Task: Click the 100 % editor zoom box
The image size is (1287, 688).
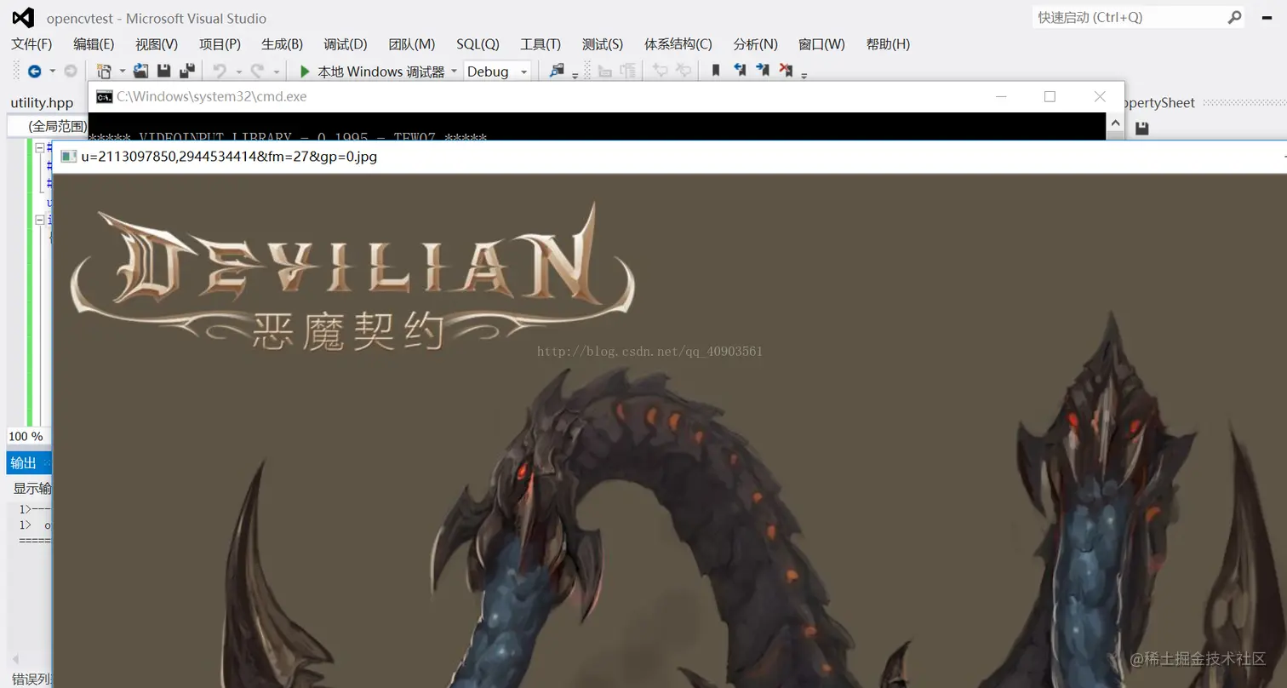Action: pos(28,437)
